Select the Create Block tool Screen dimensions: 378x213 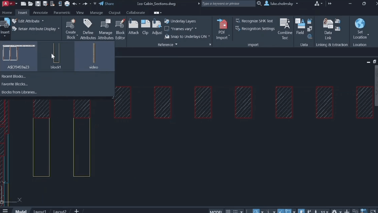coord(70,28)
